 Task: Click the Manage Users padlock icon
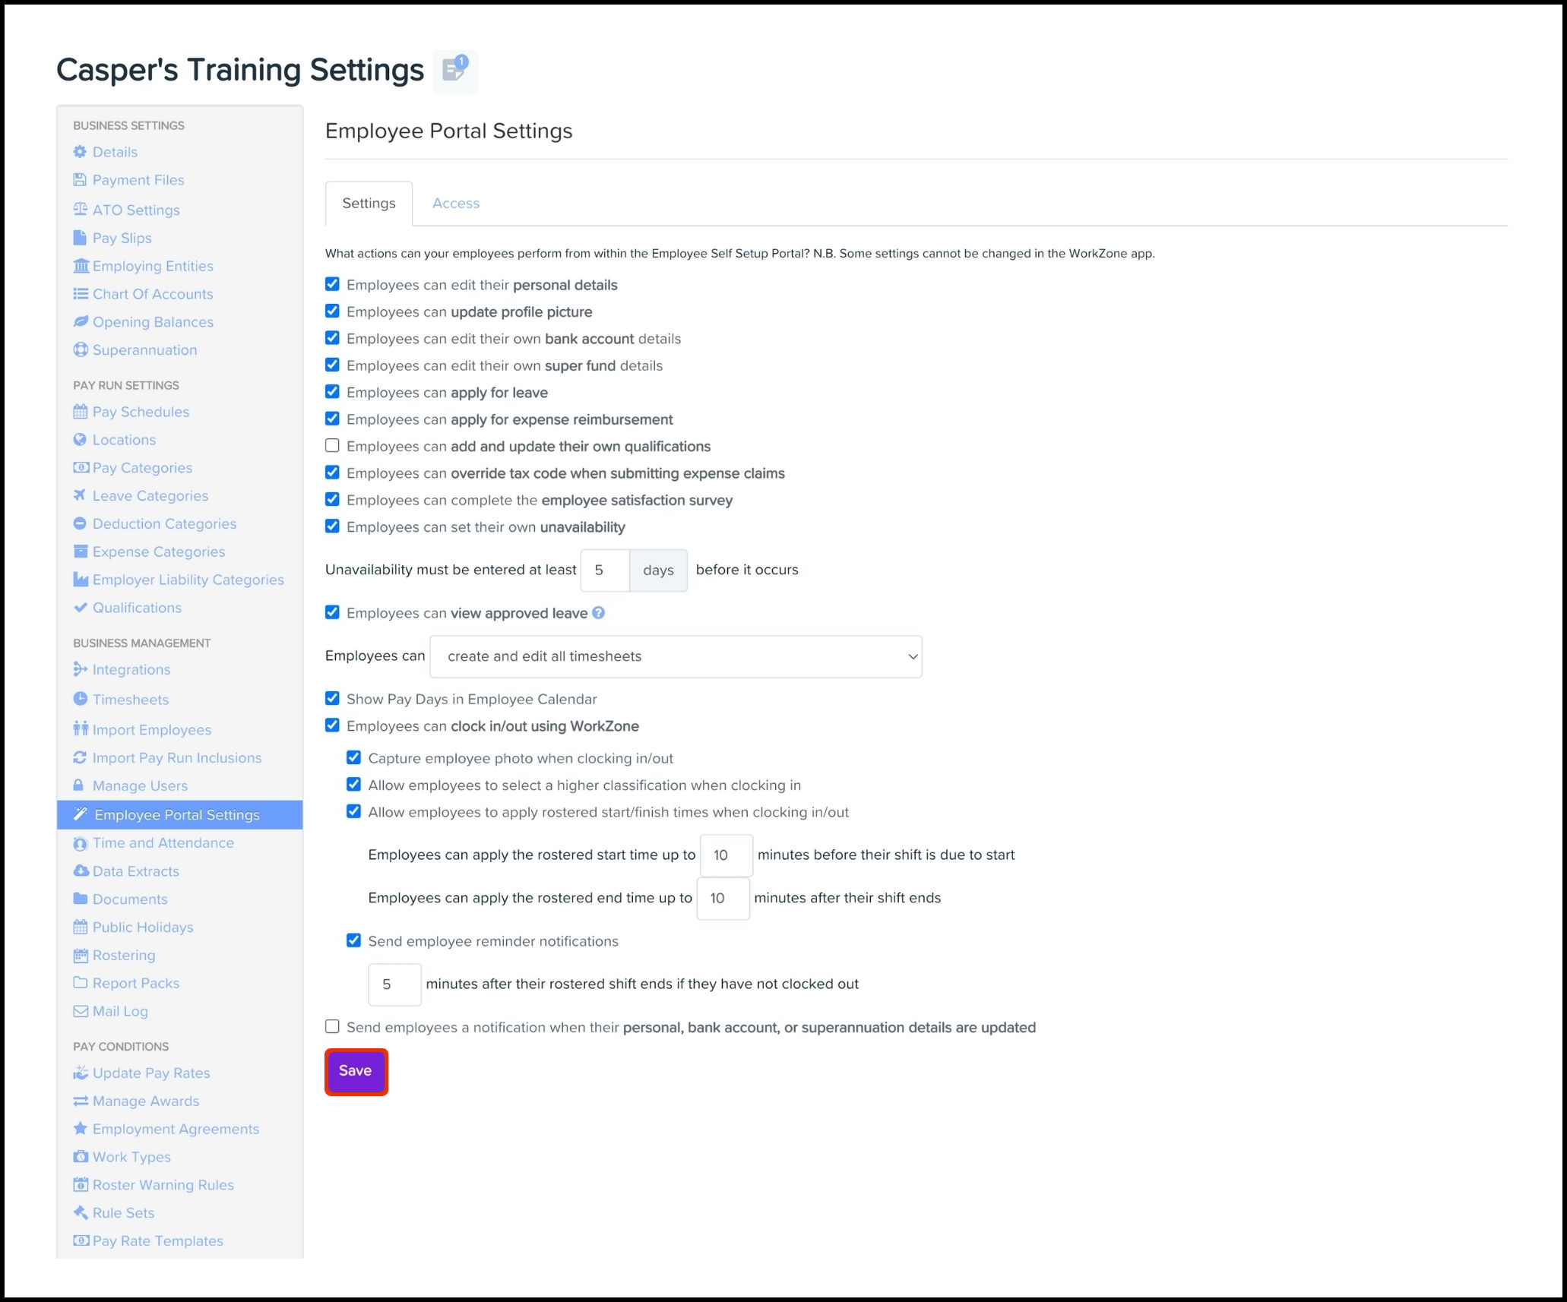[78, 785]
